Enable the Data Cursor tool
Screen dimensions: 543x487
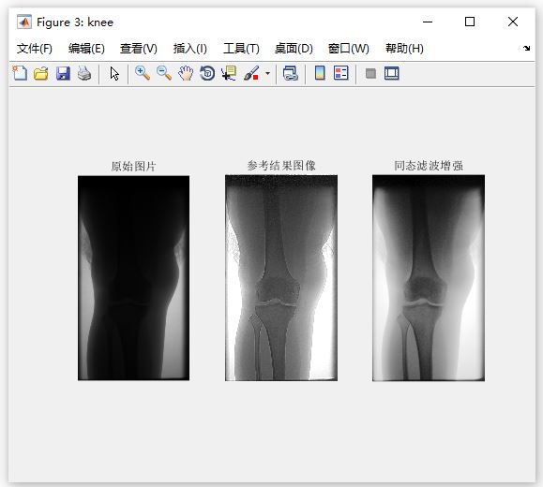coord(229,73)
